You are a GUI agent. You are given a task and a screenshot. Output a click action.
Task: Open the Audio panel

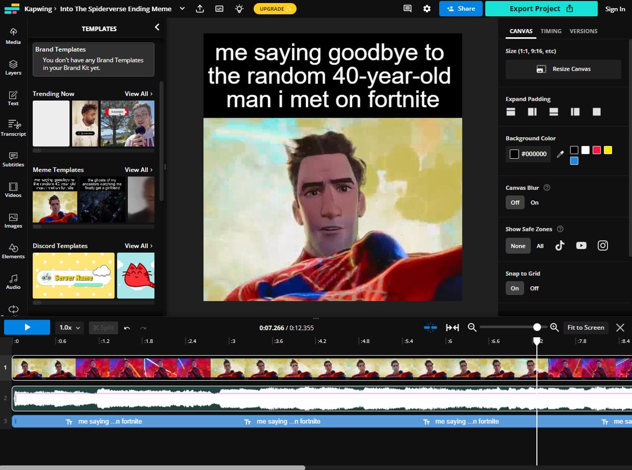(13, 281)
